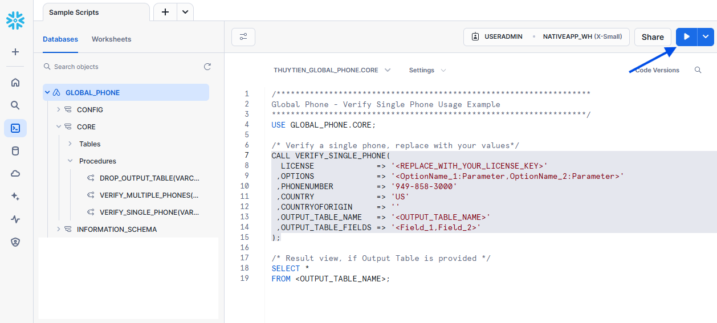Open the Monitoring activity pulse icon

coord(15,219)
